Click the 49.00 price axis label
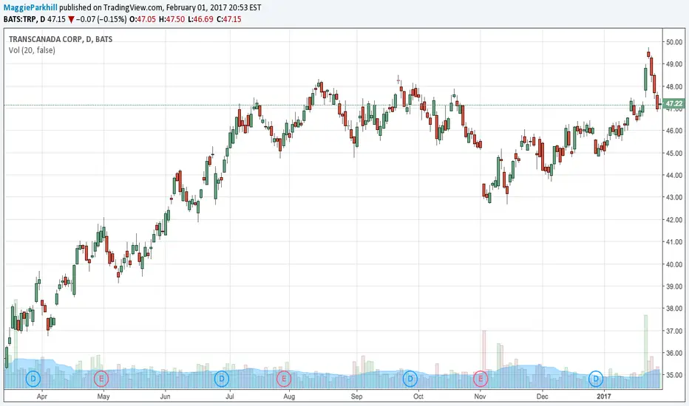Viewport: 689px width, 406px height. pyautogui.click(x=674, y=64)
